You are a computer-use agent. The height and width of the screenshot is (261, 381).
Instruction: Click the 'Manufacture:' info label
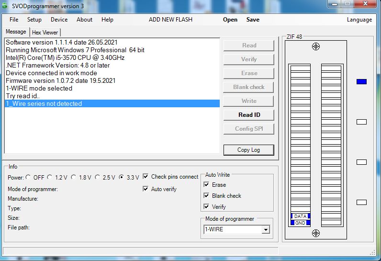click(x=23, y=199)
